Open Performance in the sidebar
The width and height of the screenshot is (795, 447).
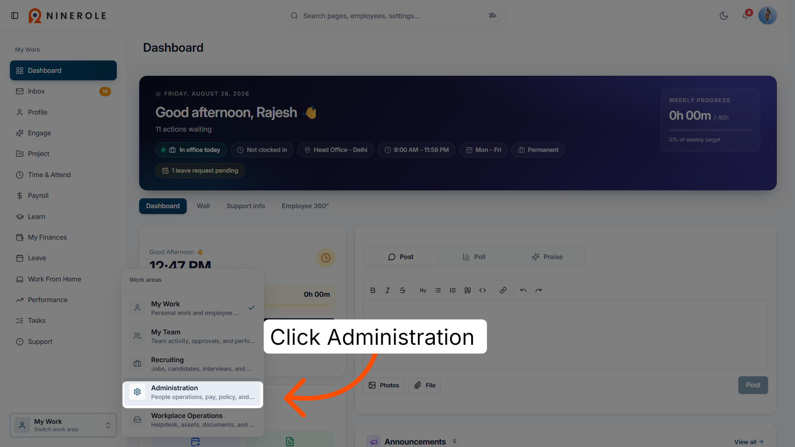click(63, 300)
